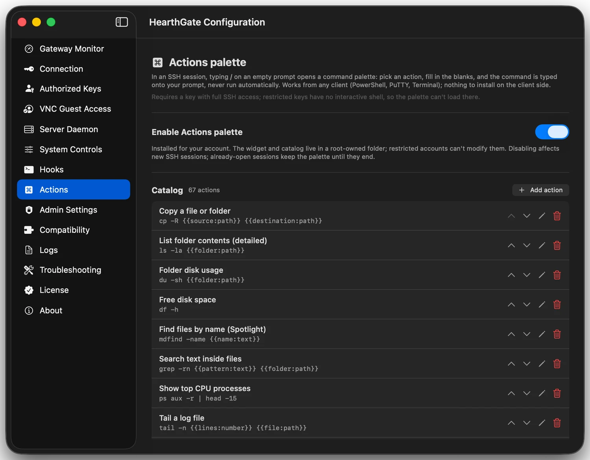590x460 pixels.
Task: Show the License page
Action: pos(74,290)
